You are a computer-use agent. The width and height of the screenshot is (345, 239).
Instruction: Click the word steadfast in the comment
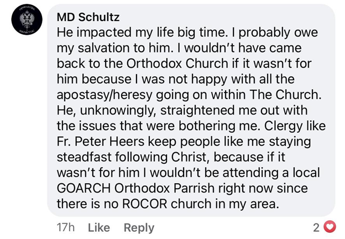click(x=84, y=157)
